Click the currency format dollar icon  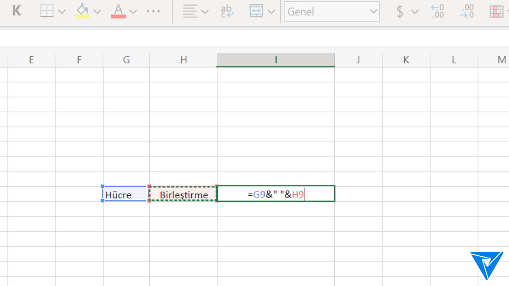click(400, 11)
